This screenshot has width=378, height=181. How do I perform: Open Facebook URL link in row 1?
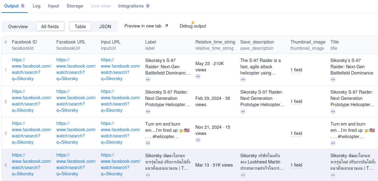(x=76, y=69)
